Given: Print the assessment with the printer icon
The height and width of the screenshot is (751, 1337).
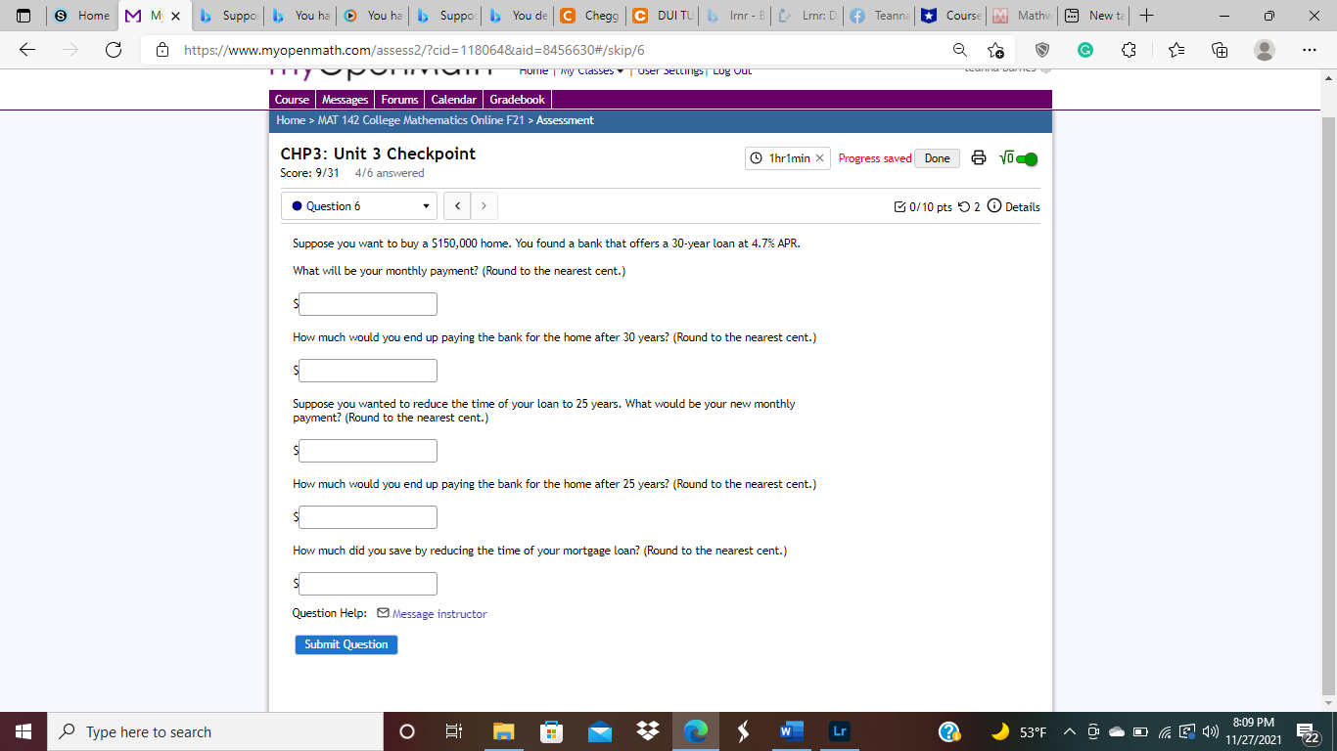Looking at the screenshot, I should [979, 158].
